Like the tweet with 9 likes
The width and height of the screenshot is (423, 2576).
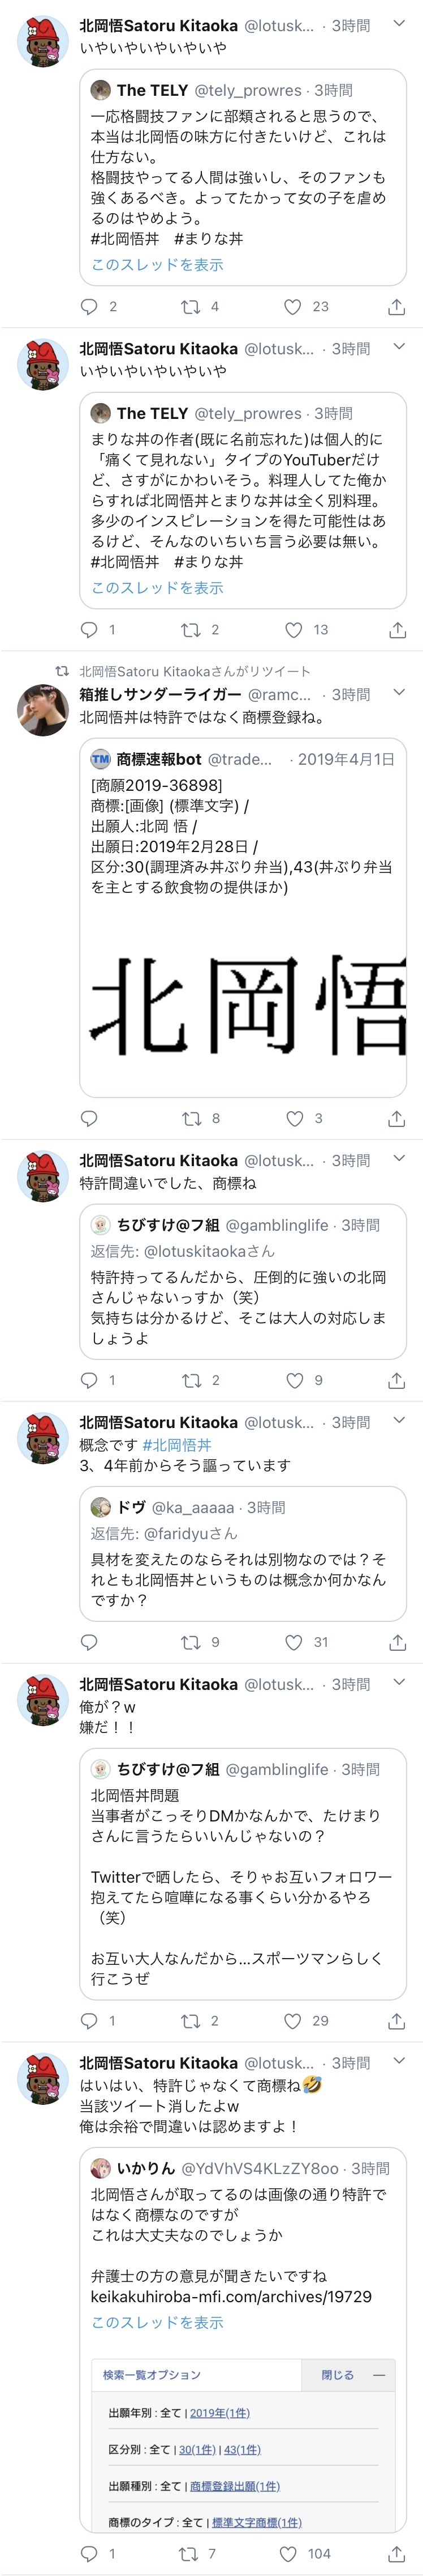pos(294,1380)
